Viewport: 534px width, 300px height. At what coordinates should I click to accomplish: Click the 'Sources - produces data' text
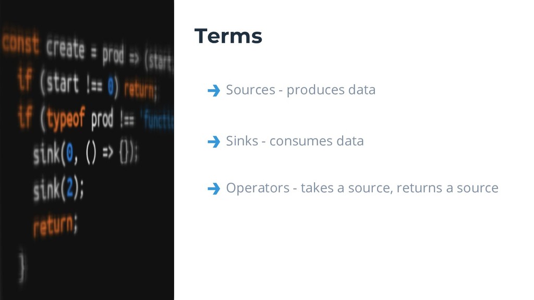coord(301,90)
